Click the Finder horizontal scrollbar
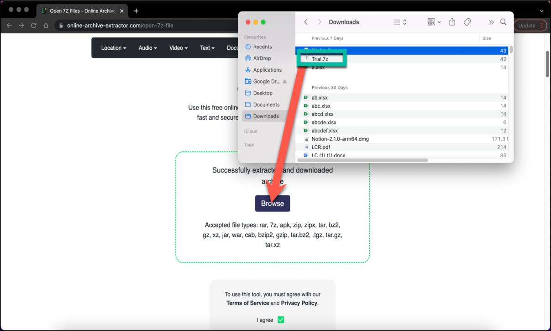This screenshot has height=331, width=551. (362, 160)
